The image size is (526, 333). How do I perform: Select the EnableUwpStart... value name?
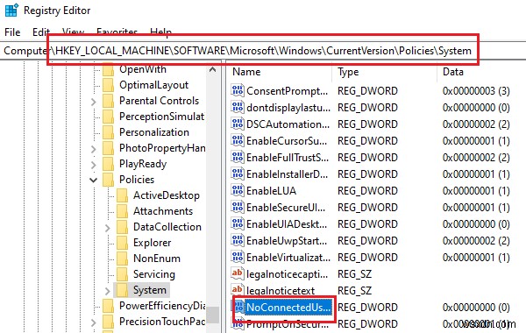point(287,240)
